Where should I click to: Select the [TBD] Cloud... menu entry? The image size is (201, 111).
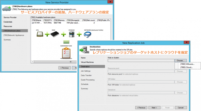[x=186, y=67]
